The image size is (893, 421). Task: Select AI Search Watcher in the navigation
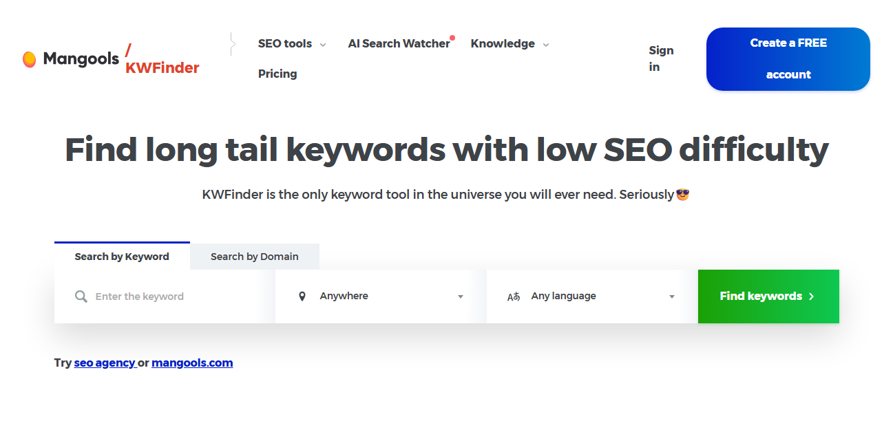point(399,43)
